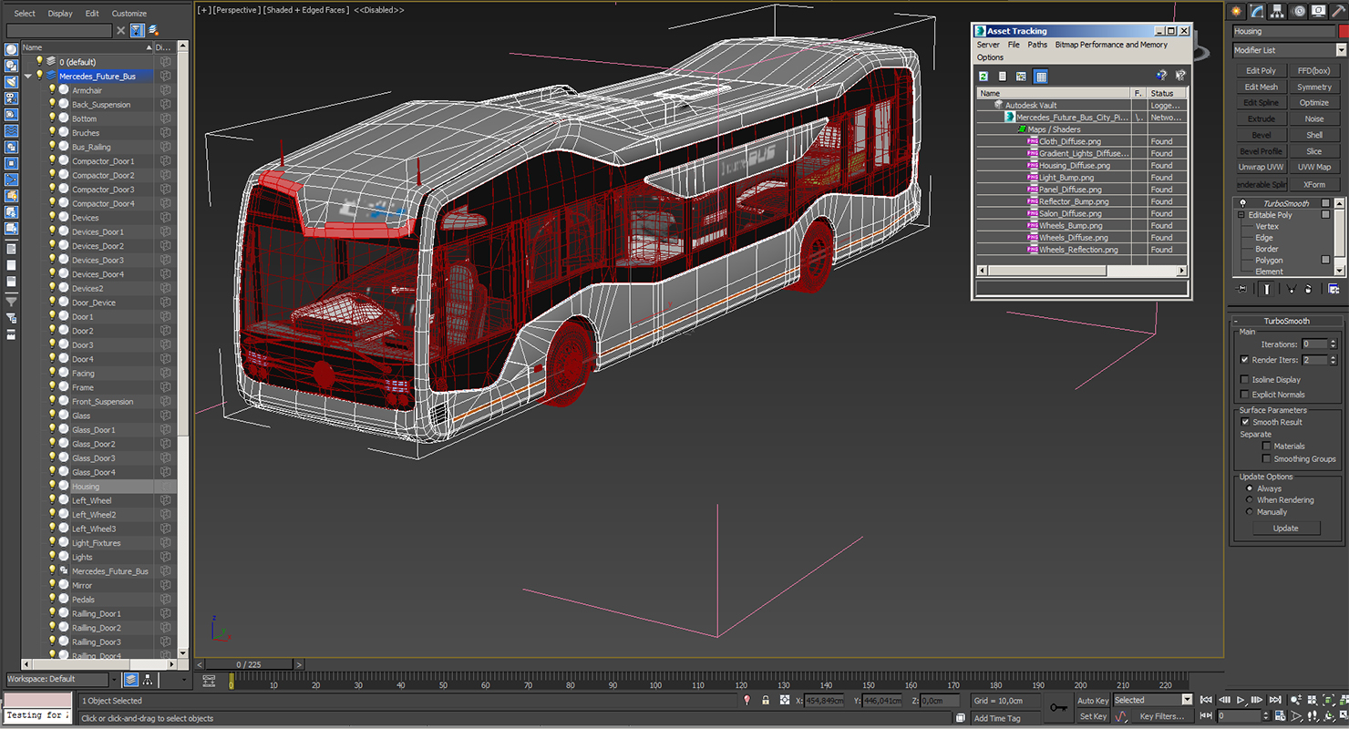Click Pin Stack icon below modifier stack
1349x729 pixels.
[1241, 289]
